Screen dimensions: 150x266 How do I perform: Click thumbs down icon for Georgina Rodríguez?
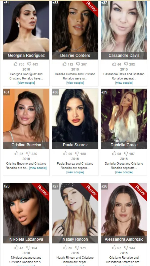click(x=29, y=64)
